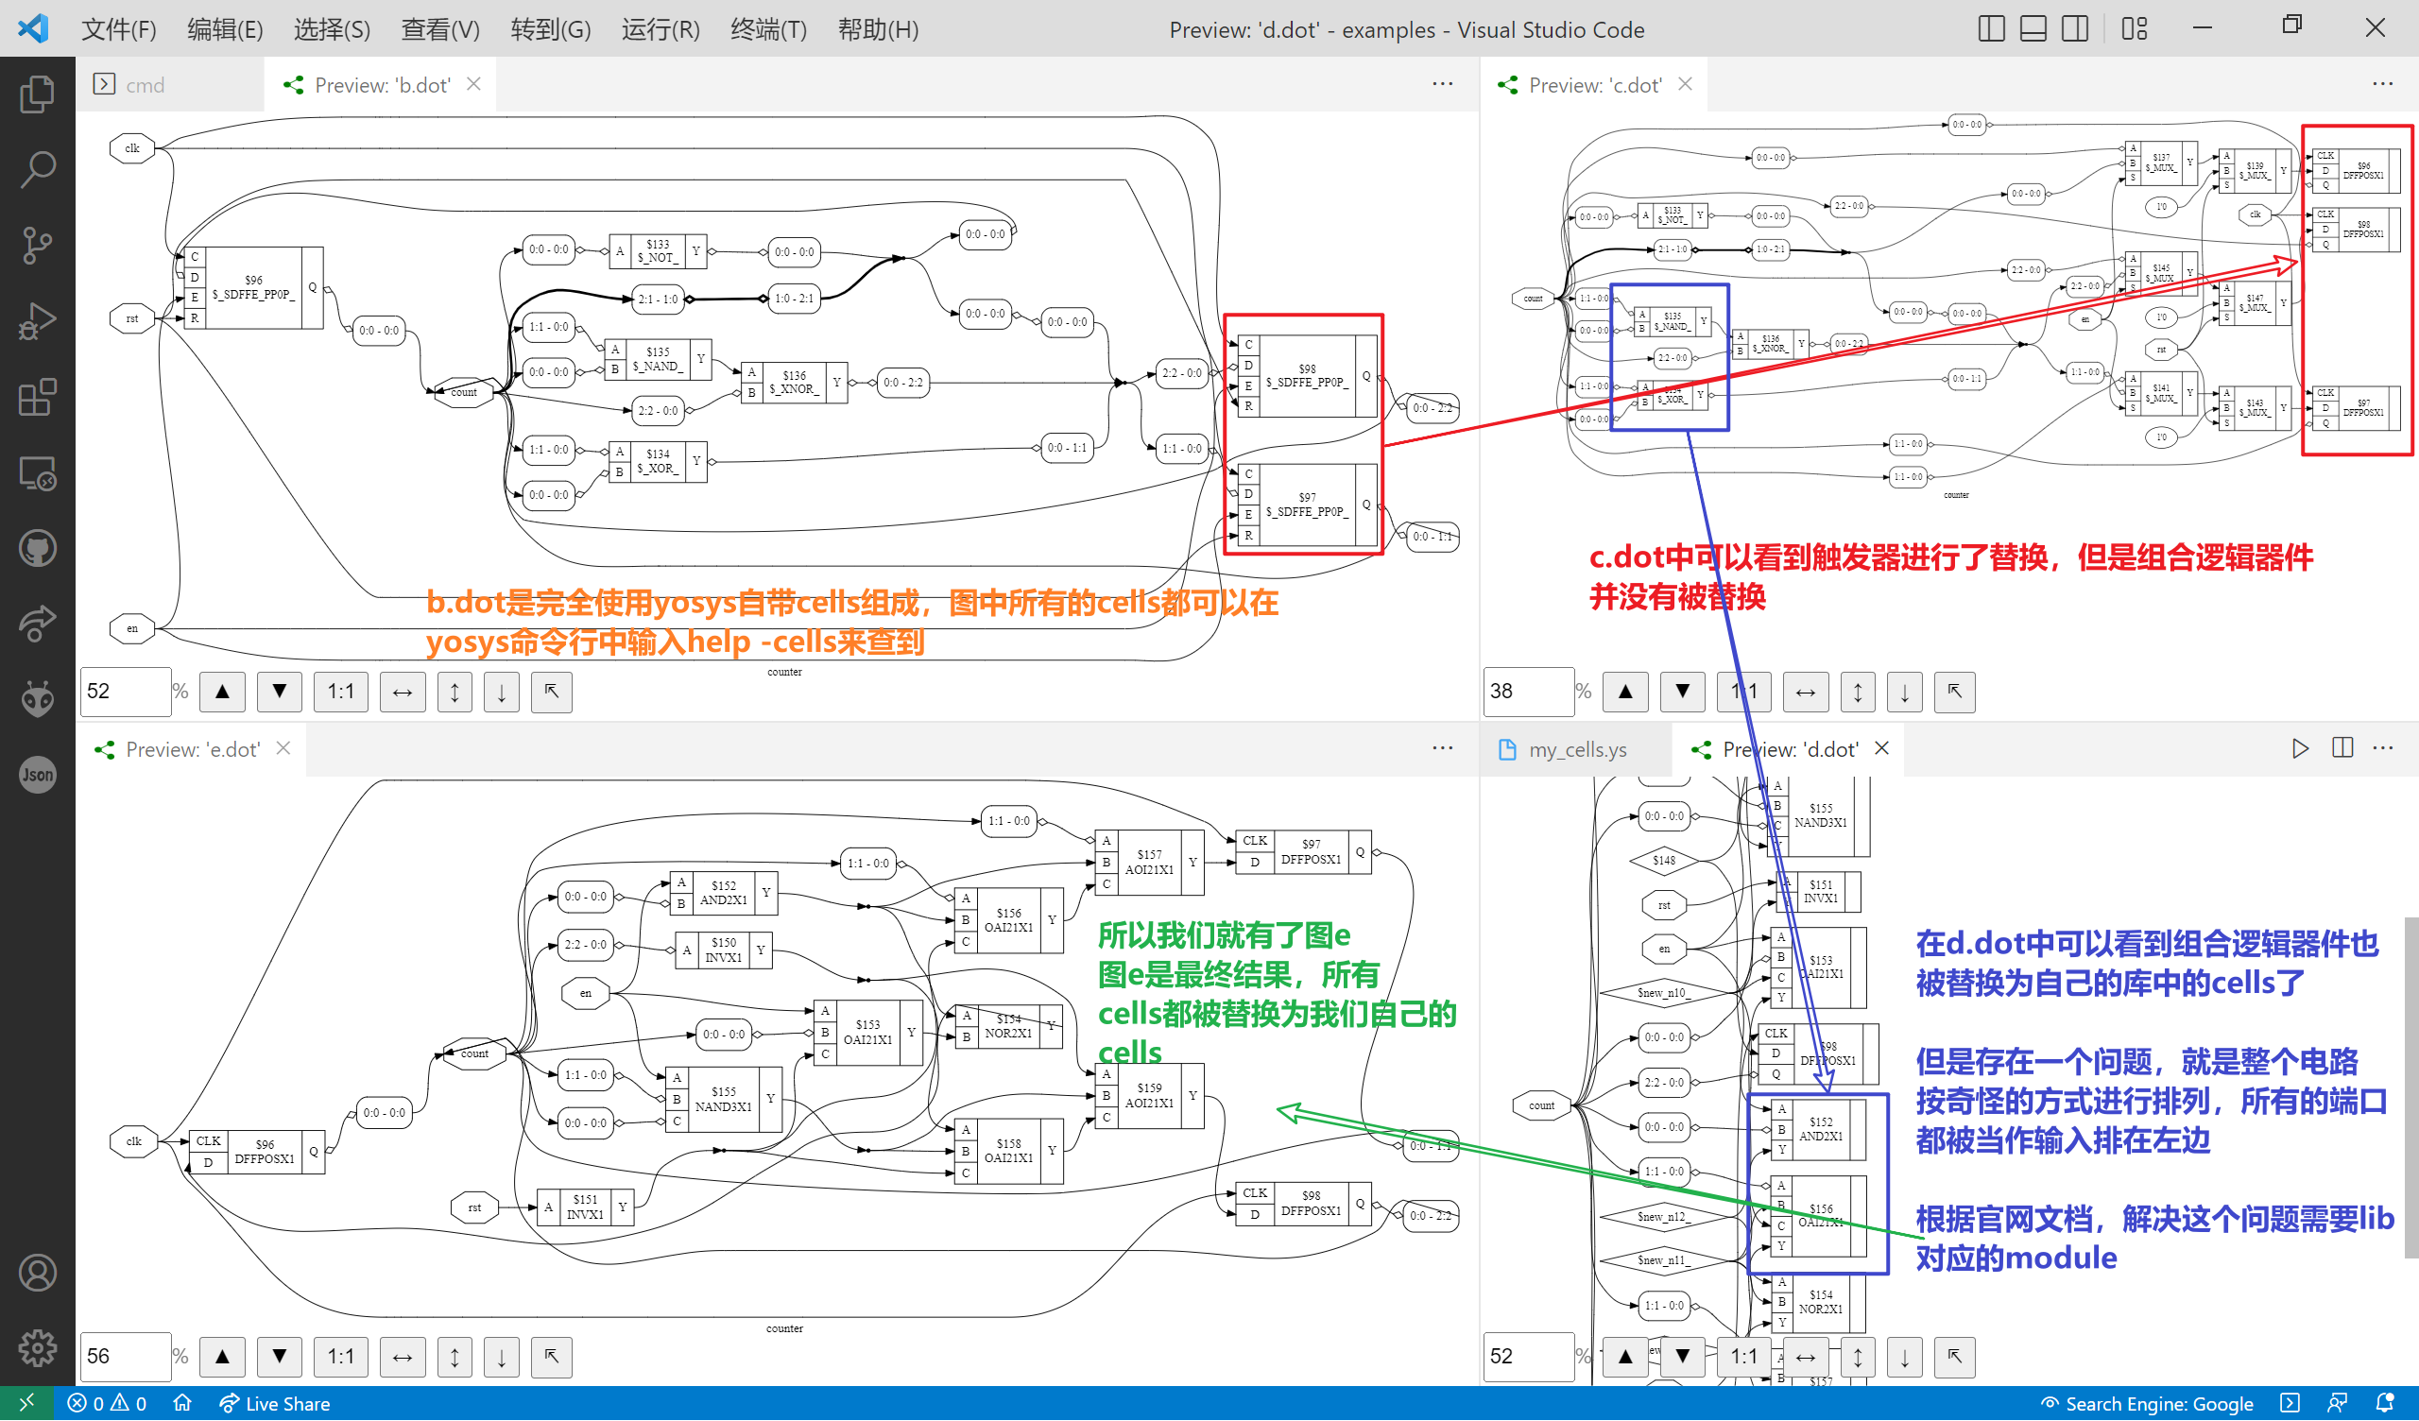Screen dimensions: 2419x1421
Task: Open notifications bell in status bar
Action: click(2384, 1404)
